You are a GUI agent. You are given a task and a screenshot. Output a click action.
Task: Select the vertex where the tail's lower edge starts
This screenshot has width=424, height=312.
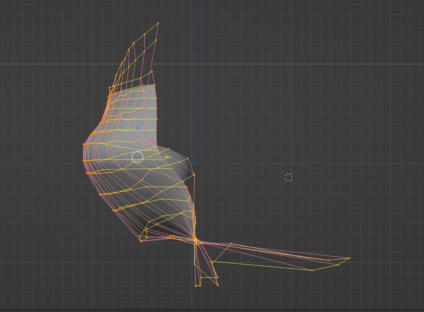click(x=211, y=261)
